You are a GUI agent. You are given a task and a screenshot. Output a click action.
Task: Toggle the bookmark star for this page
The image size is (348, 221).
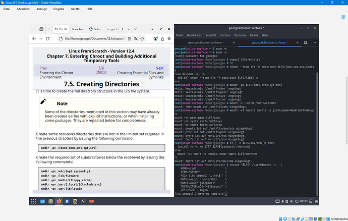[x=142, y=39]
